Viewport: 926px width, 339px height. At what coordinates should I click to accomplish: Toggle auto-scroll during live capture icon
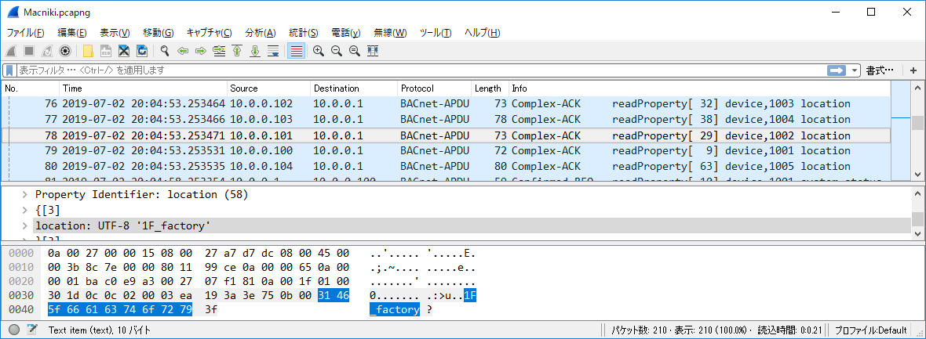tap(273, 51)
